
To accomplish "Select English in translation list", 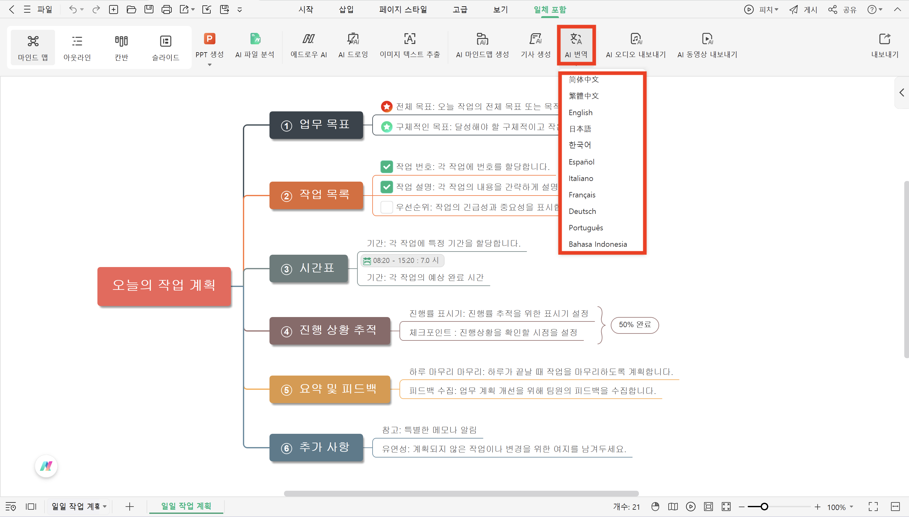I will [580, 112].
